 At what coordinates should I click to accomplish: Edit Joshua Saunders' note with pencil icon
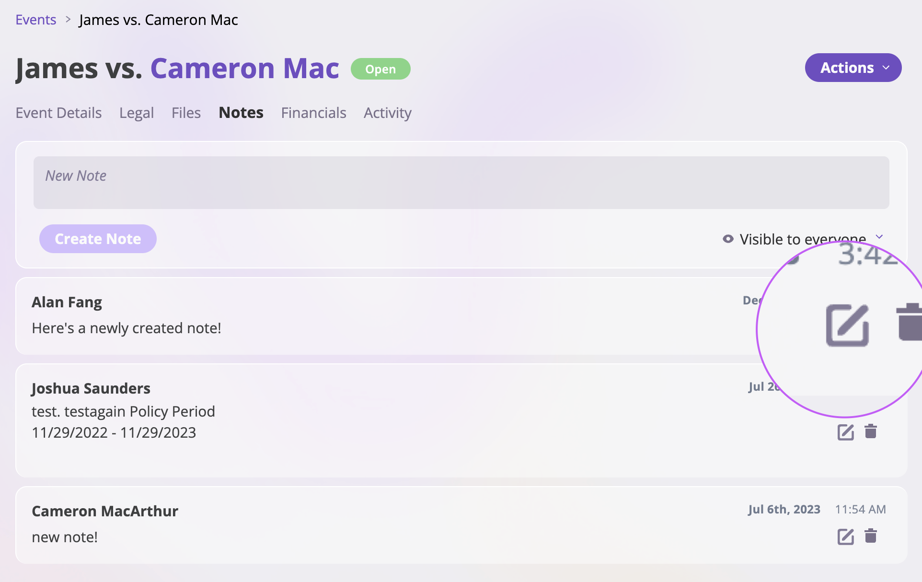846,432
